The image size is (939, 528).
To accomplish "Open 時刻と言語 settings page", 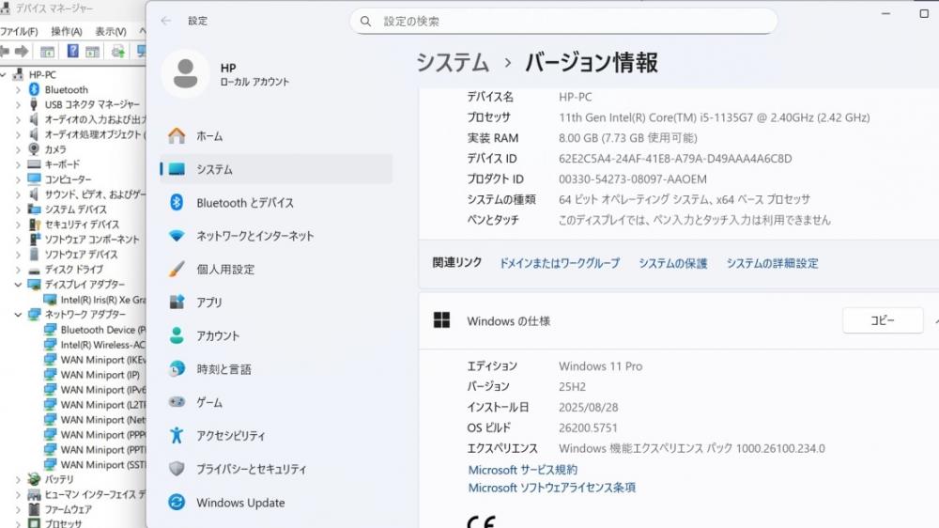I will click(x=275, y=369).
